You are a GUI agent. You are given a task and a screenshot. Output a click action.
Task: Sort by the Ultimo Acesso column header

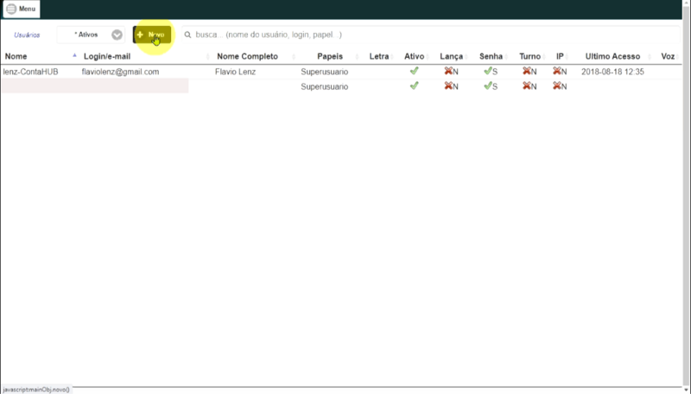pos(612,56)
